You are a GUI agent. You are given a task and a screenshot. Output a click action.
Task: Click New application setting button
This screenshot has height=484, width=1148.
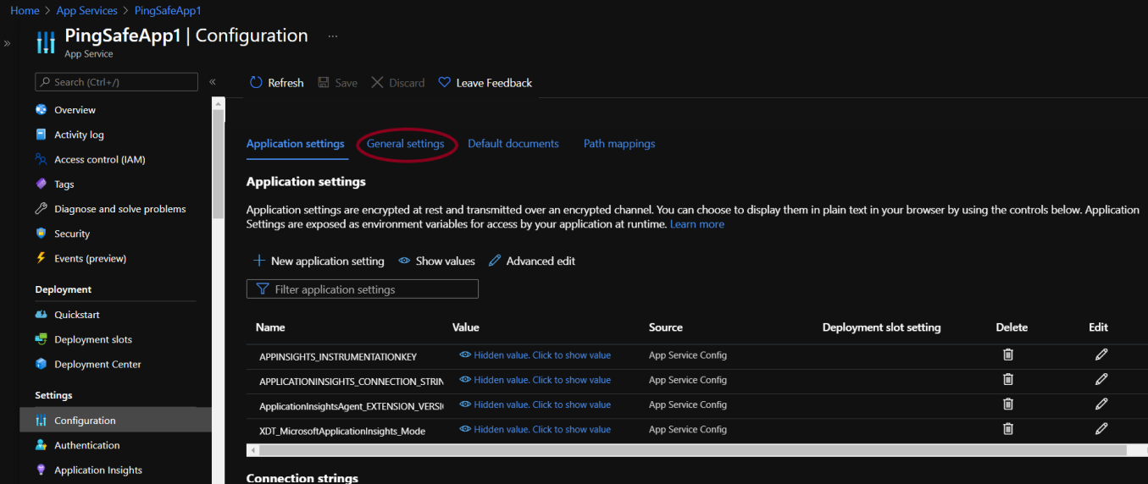[319, 261]
